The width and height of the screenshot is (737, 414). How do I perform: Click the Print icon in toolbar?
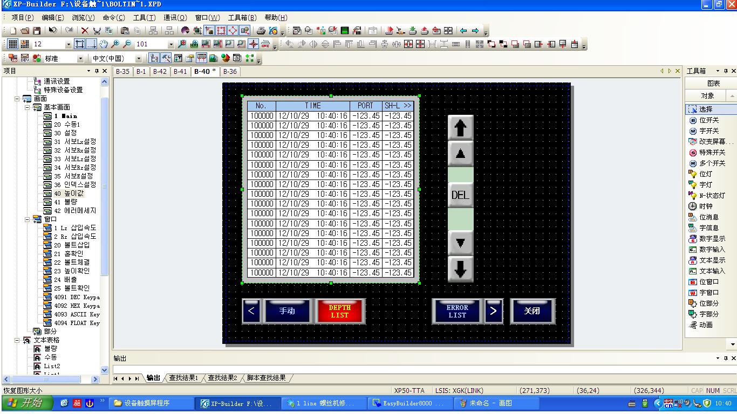261,31
